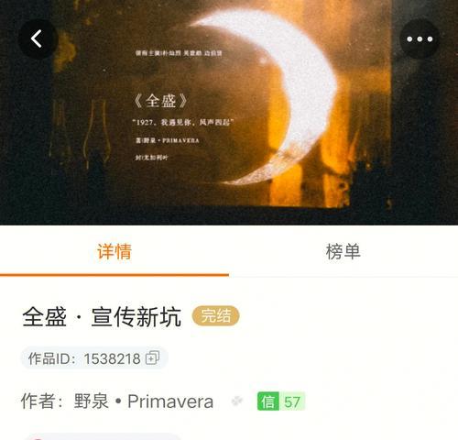
Task: Tap the 作品ID: 1538218 chip
Action: (94, 358)
